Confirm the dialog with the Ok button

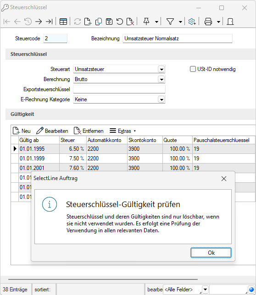(x=211, y=253)
